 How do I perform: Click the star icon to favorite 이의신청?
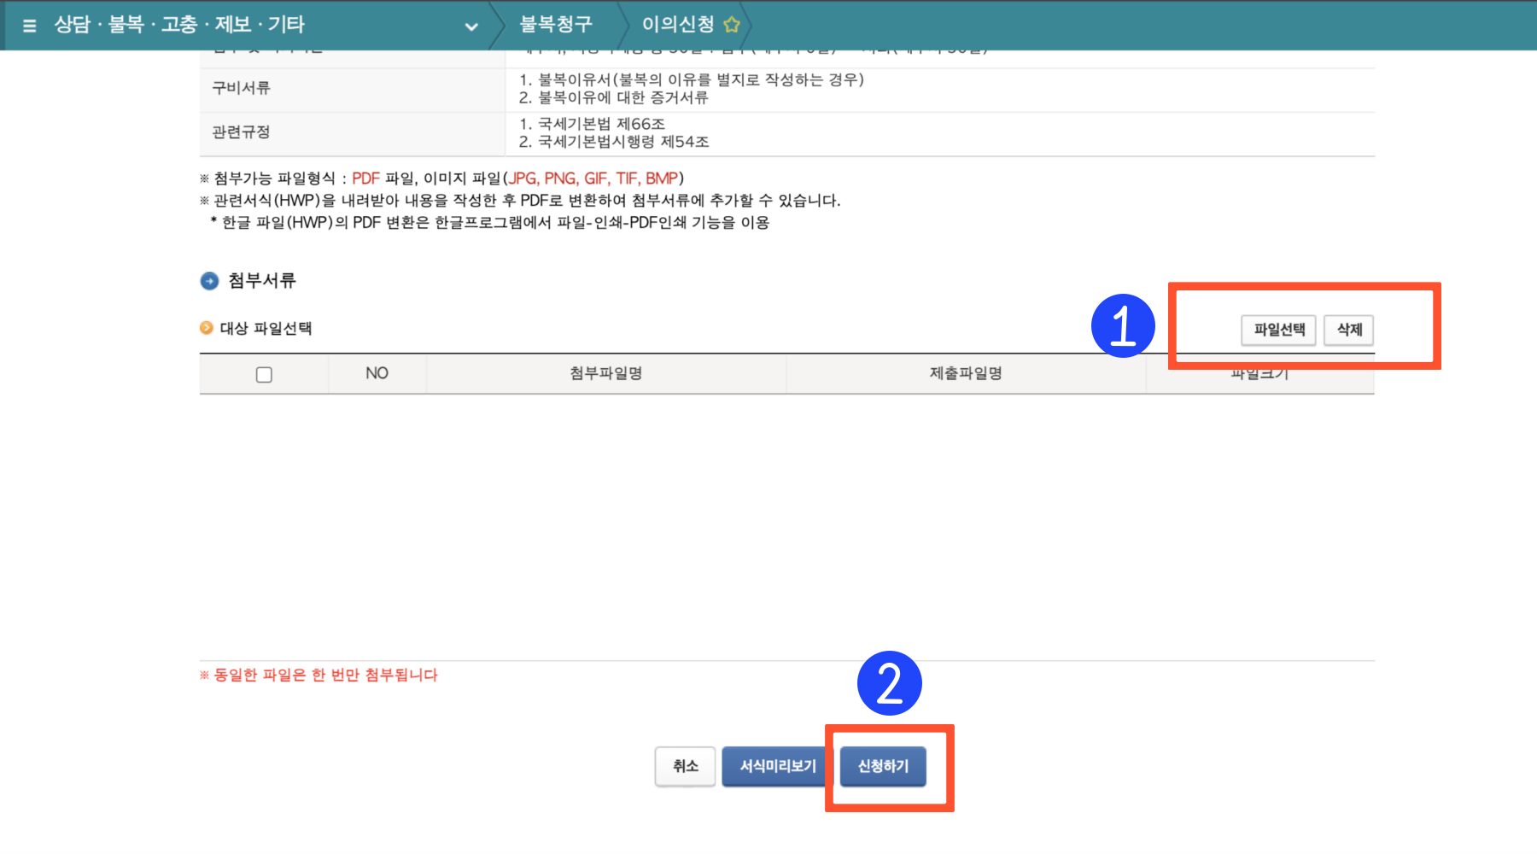point(731,25)
